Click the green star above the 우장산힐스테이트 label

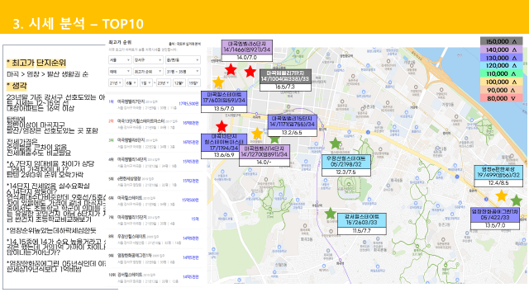point(335,143)
